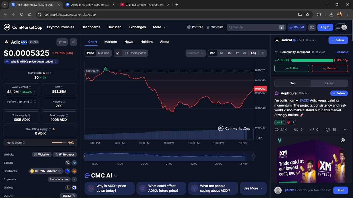Switch to the Holders tab
Screen dimensions: 353x198
pos(146,42)
